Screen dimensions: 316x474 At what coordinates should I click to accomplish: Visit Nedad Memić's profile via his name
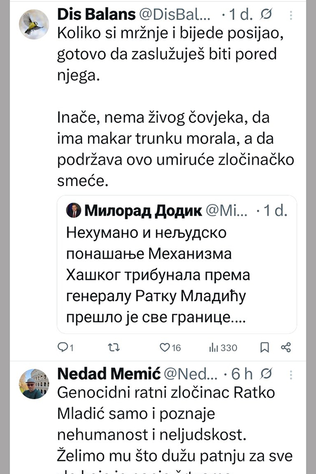tap(107, 373)
